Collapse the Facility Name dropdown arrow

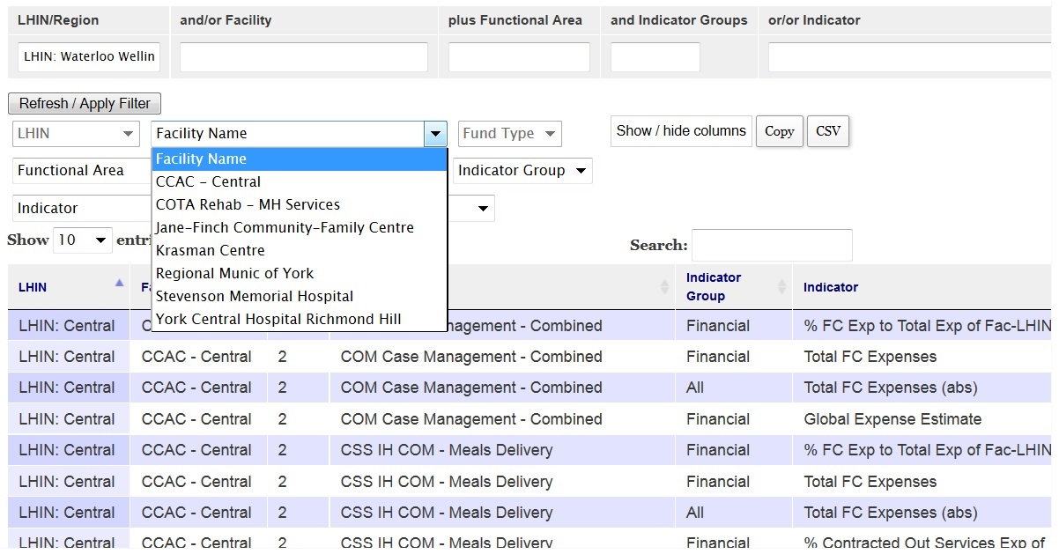435,134
